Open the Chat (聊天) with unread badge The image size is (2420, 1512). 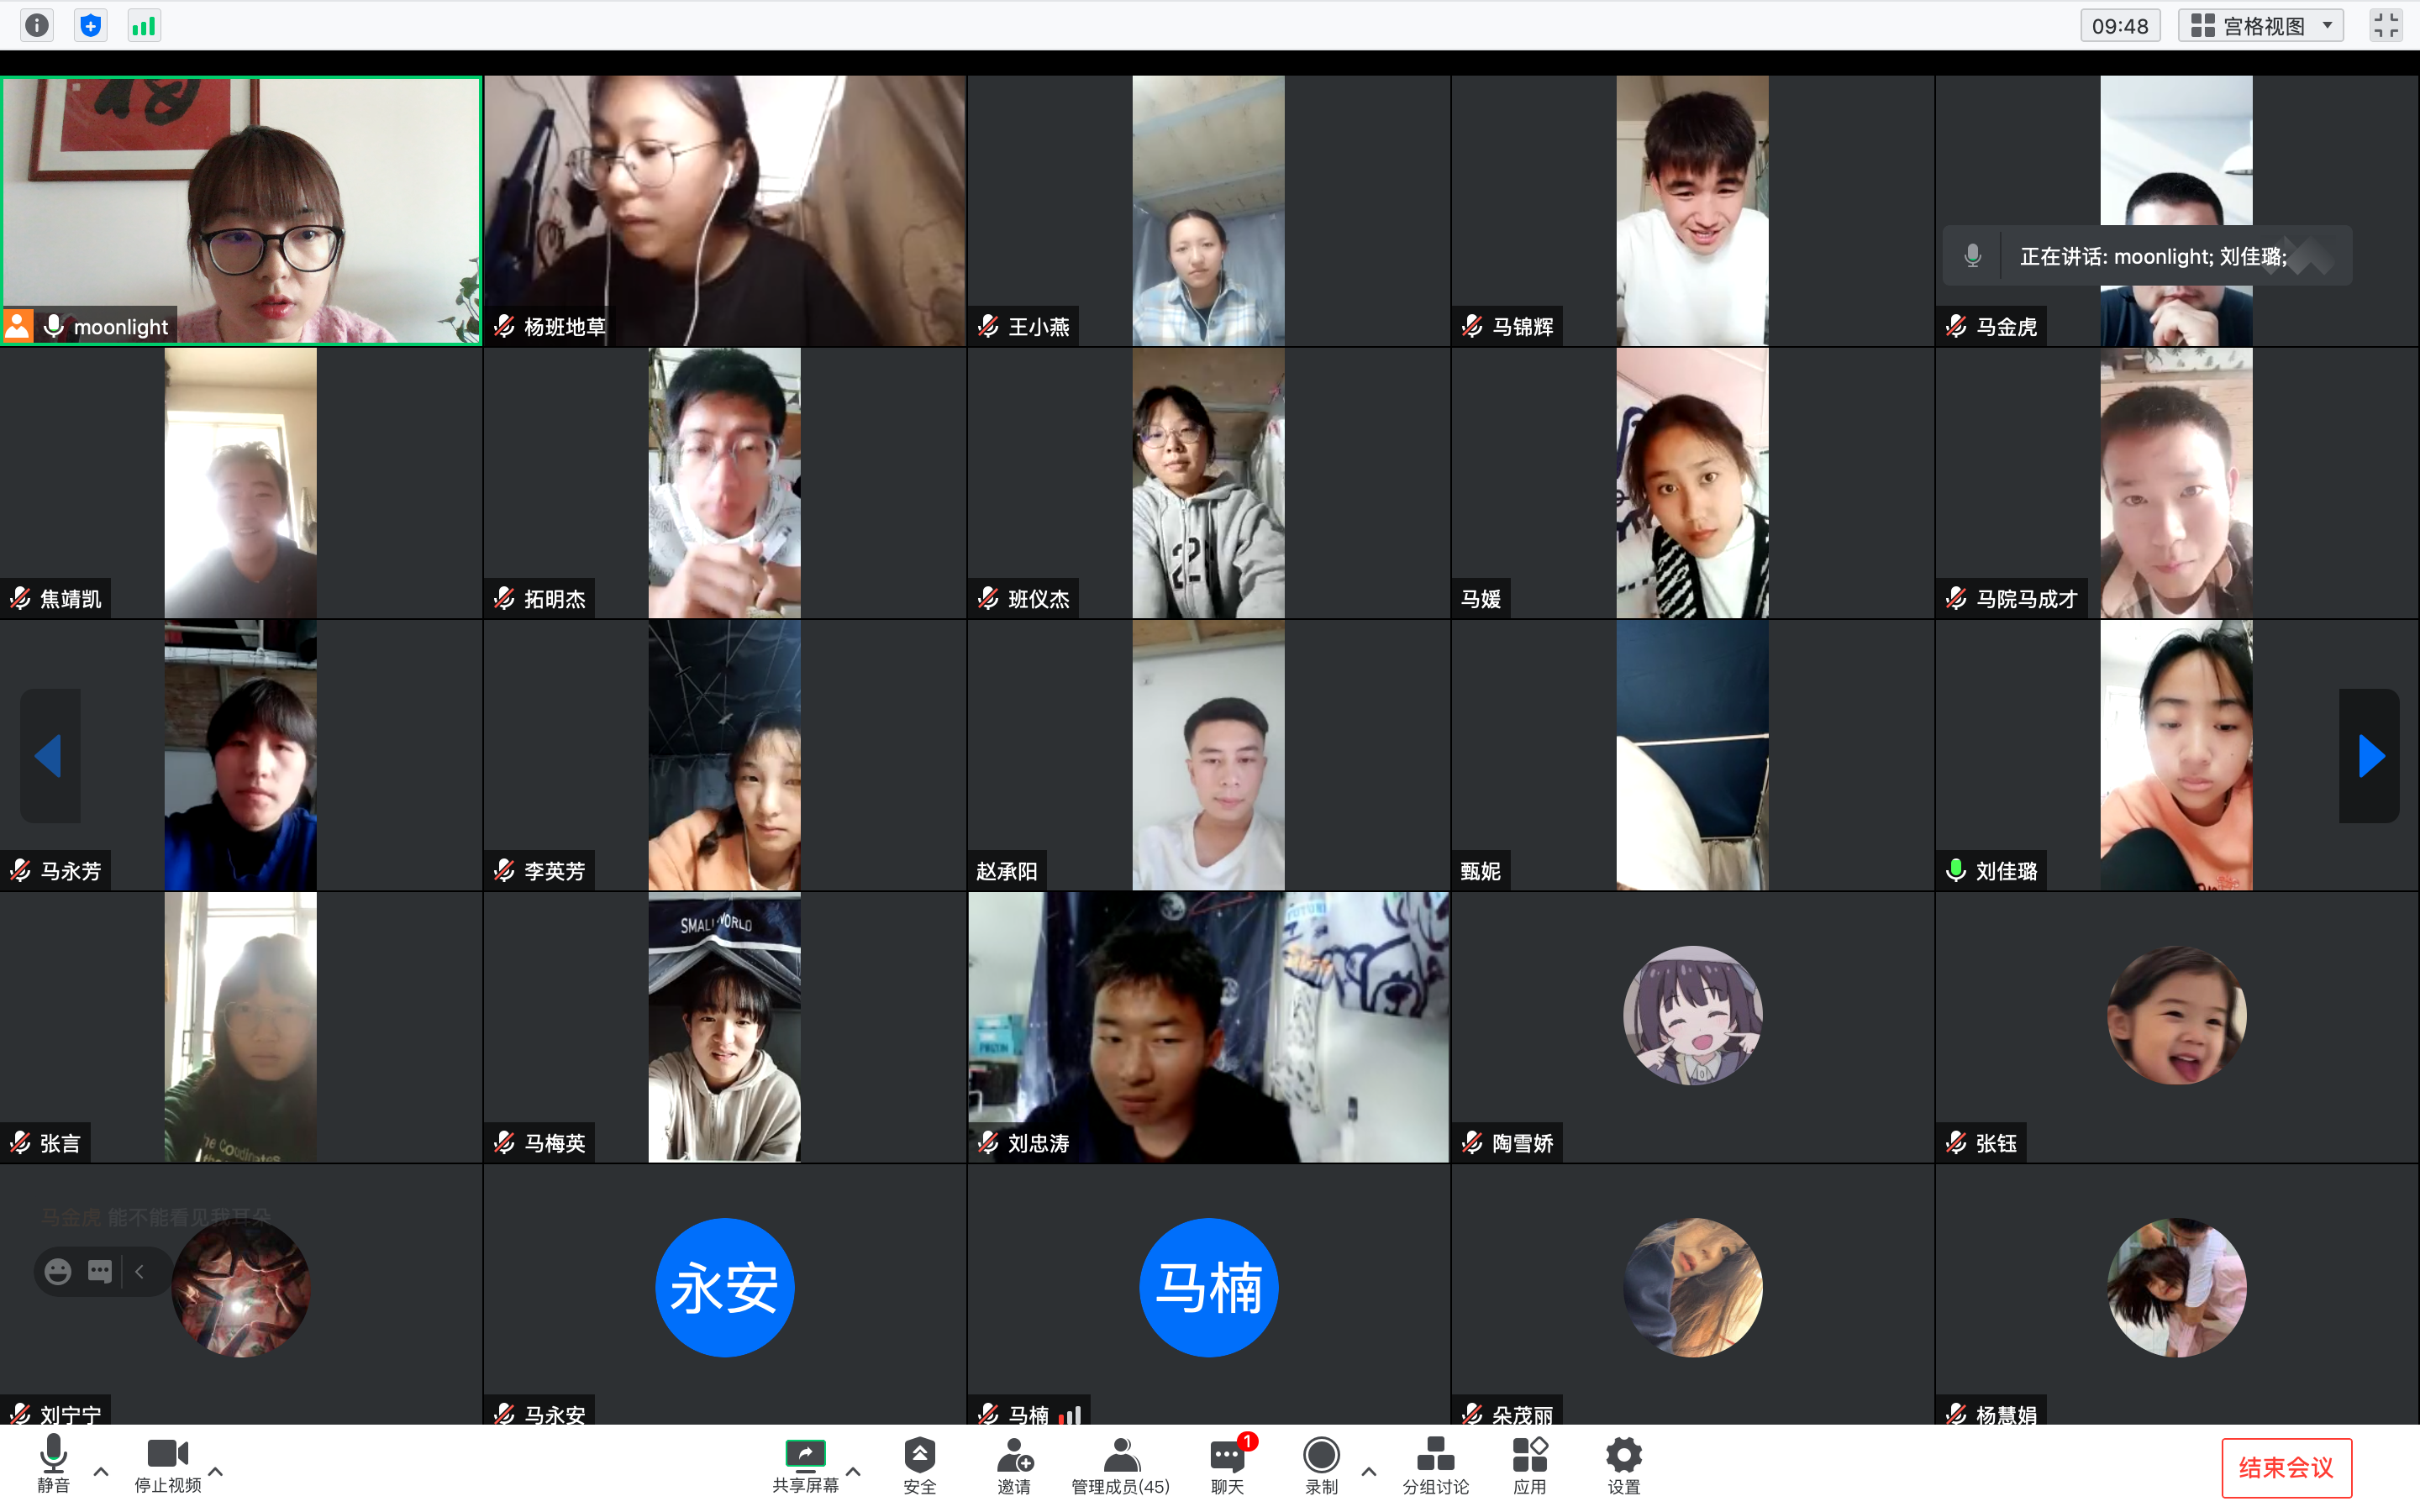pos(1227,1455)
